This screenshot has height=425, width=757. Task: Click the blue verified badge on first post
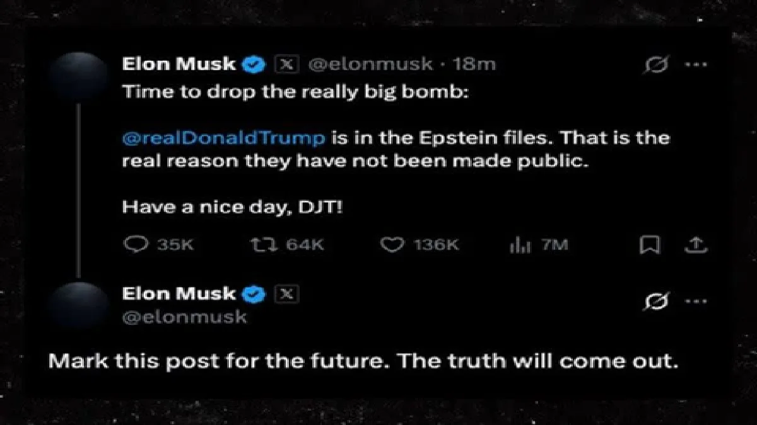[255, 64]
